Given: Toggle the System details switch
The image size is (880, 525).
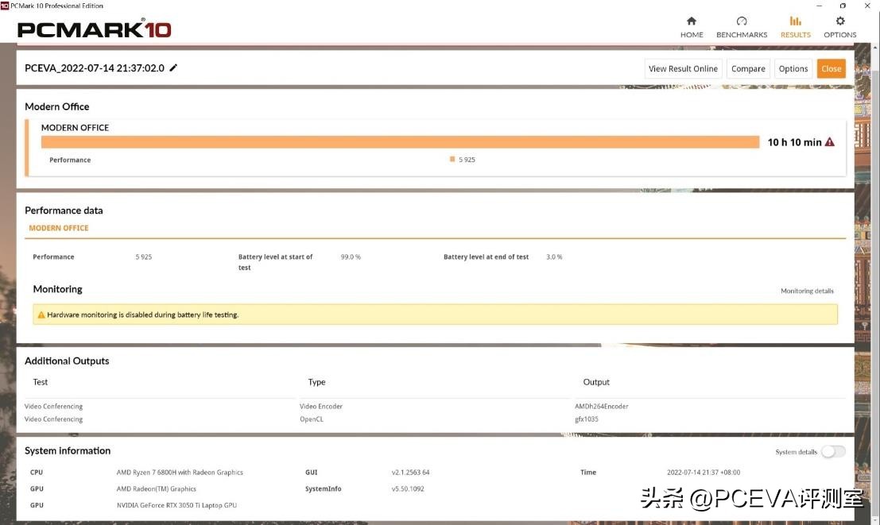Looking at the screenshot, I should pyautogui.click(x=833, y=451).
